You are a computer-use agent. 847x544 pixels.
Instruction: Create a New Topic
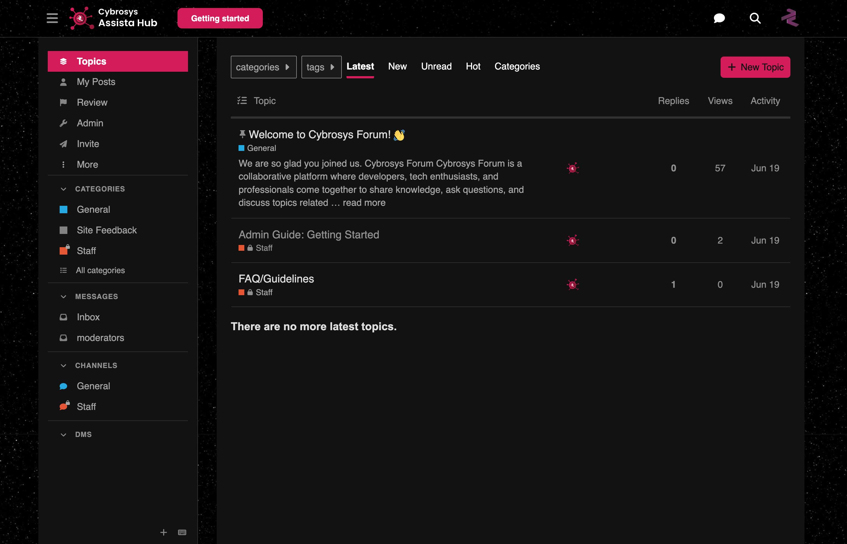pos(755,67)
